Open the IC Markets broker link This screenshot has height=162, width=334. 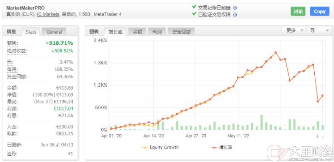[x=48, y=14]
